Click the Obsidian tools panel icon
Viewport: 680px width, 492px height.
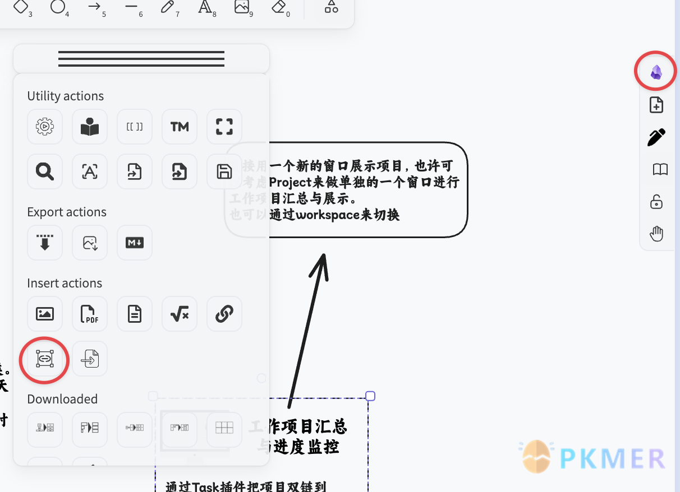coord(656,72)
